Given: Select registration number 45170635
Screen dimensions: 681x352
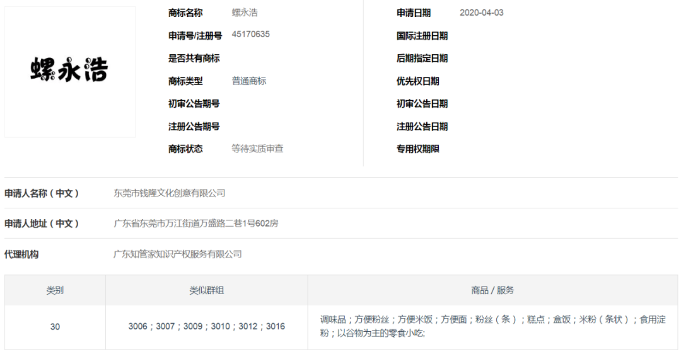Looking at the screenshot, I should coord(250,34).
